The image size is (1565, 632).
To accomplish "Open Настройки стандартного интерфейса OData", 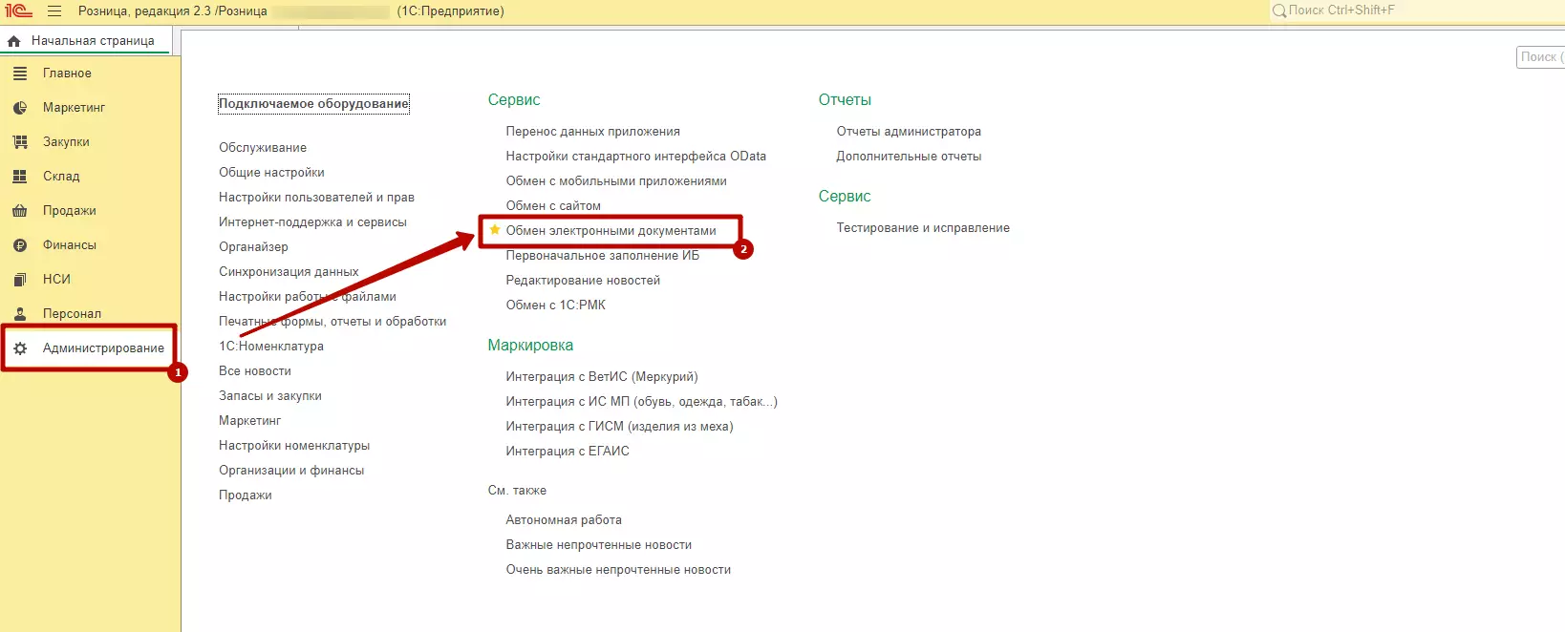I will coord(636,157).
